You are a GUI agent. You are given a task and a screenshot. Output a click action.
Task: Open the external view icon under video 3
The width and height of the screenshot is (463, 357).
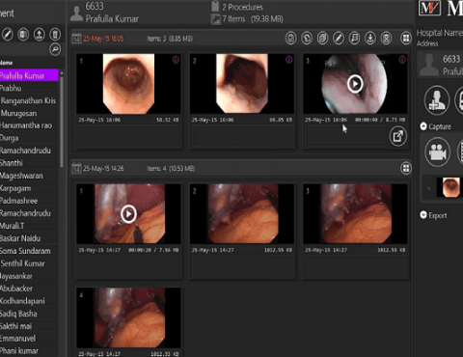point(398,136)
